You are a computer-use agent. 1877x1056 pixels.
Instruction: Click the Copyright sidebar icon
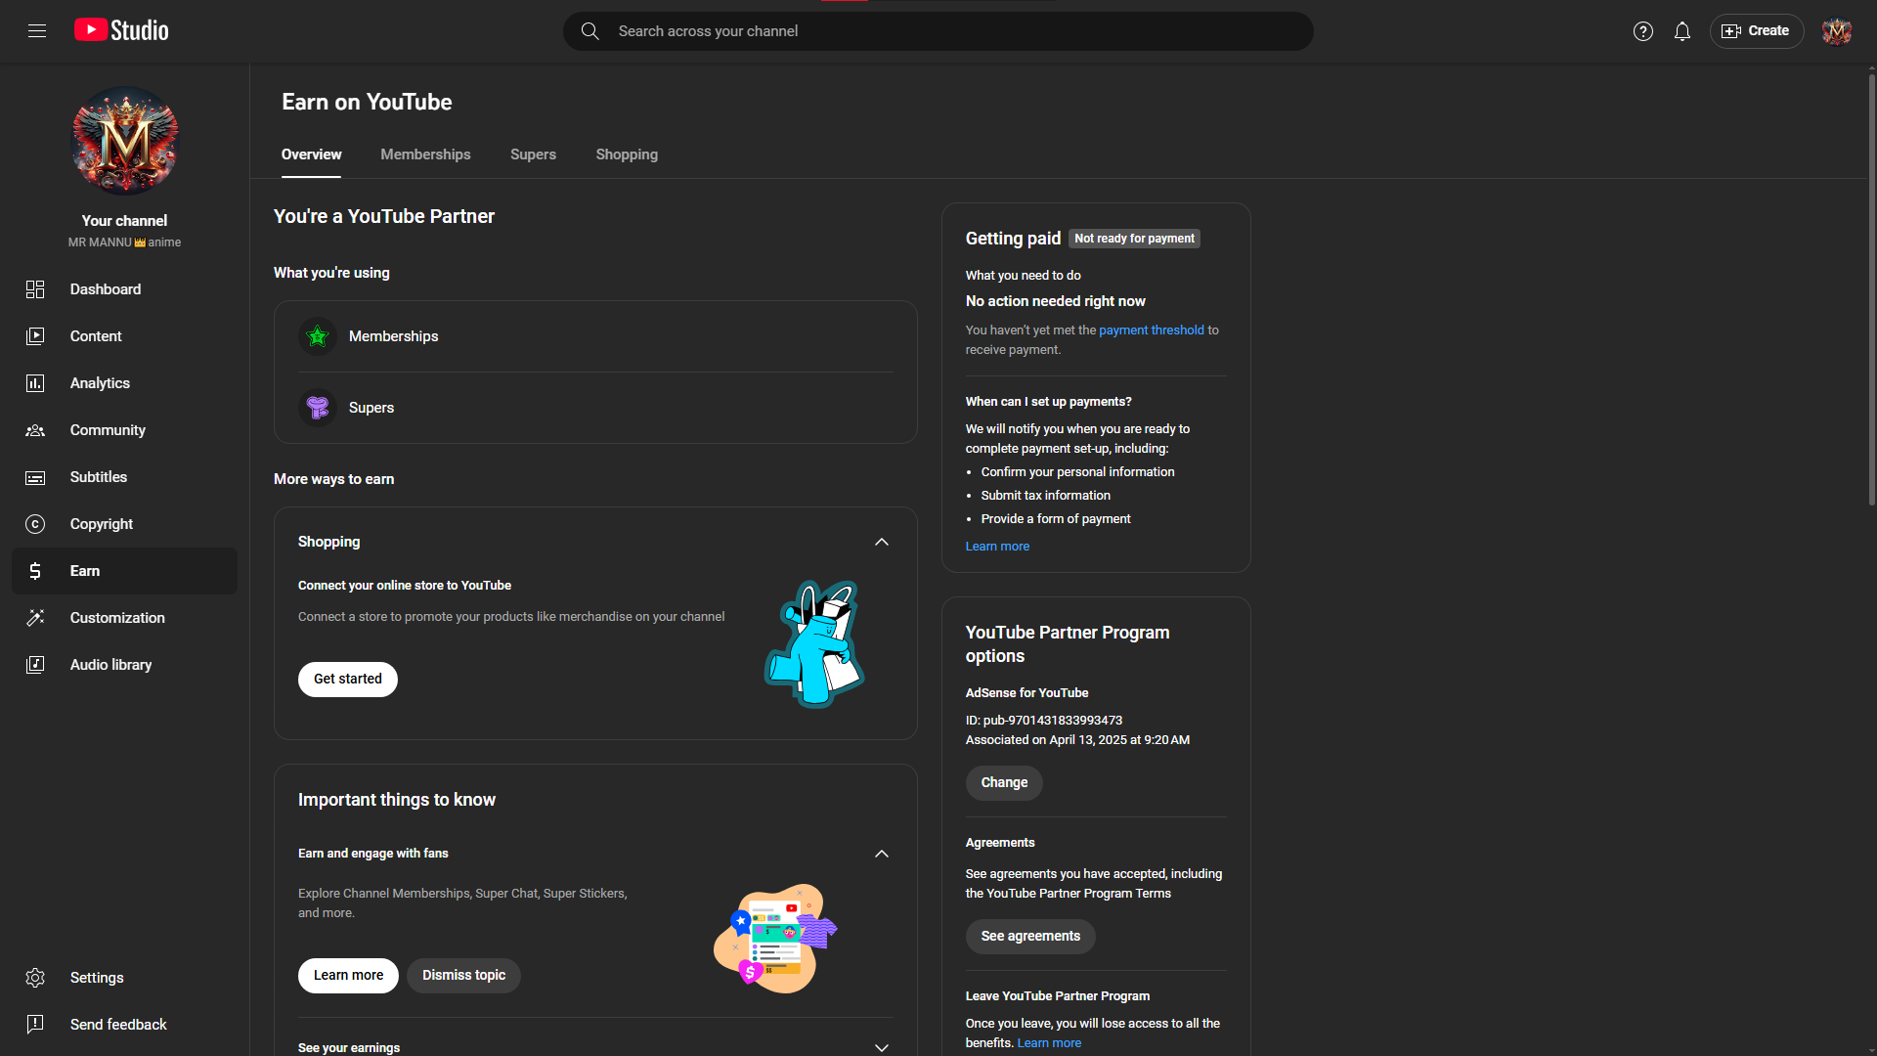click(x=35, y=524)
